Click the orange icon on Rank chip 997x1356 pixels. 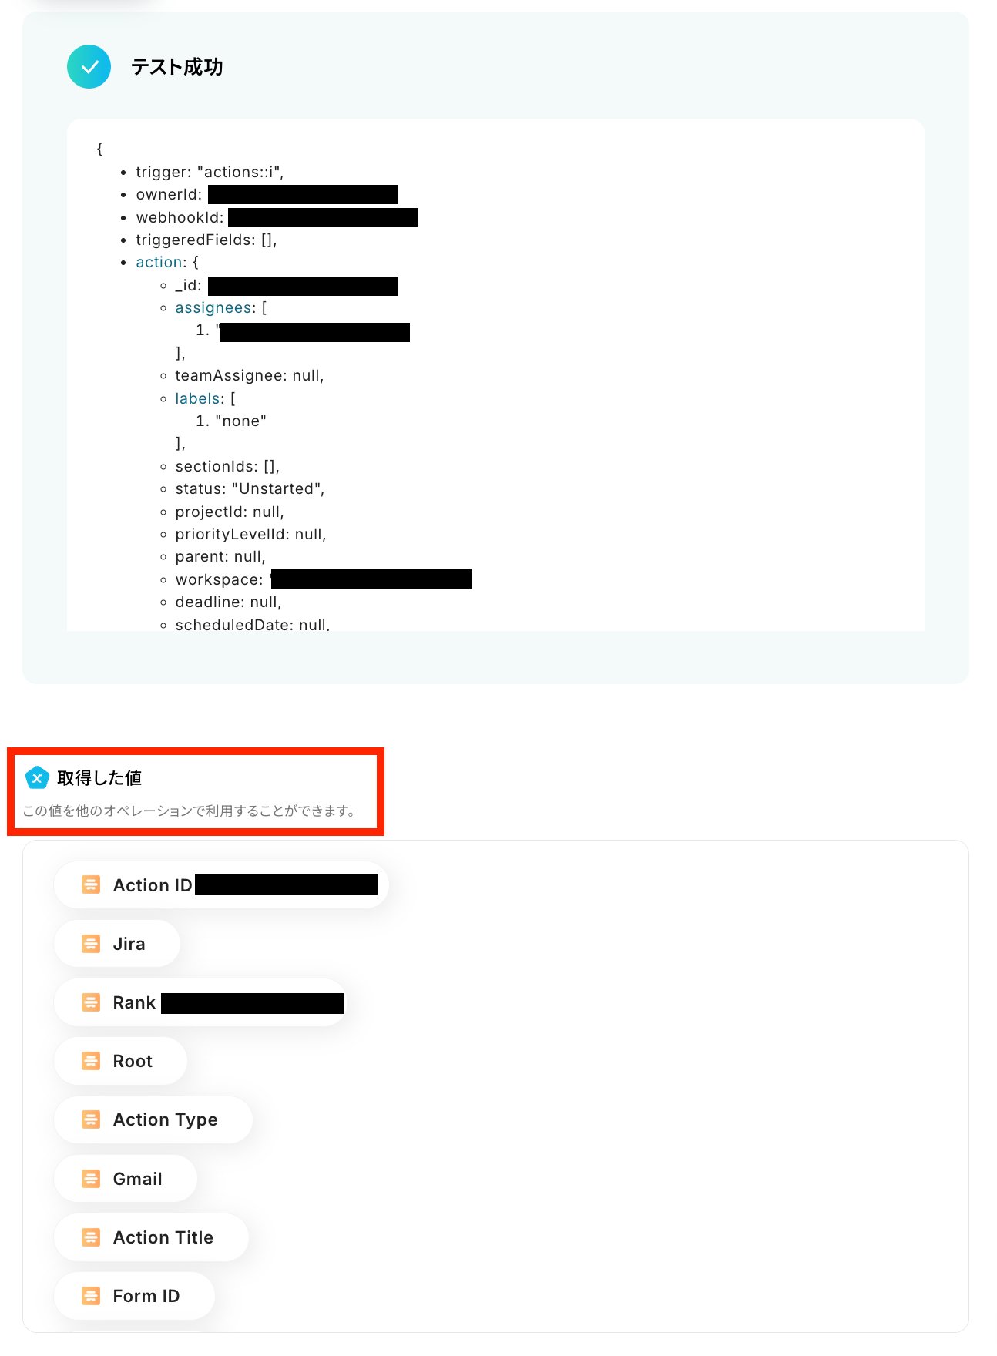tap(91, 1002)
